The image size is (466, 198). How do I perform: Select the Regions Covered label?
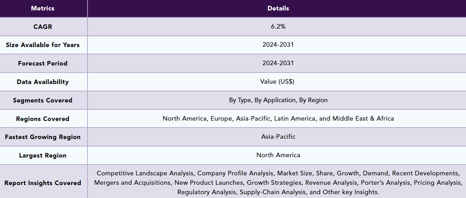pyautogui.click(x=43, y=119)
